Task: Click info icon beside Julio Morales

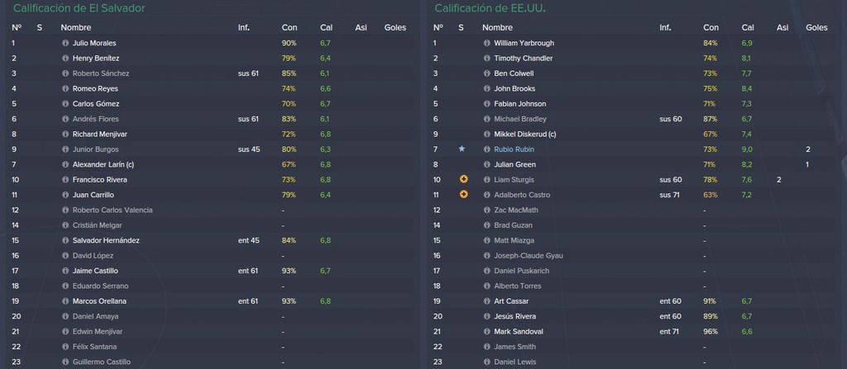Action: 65,43
